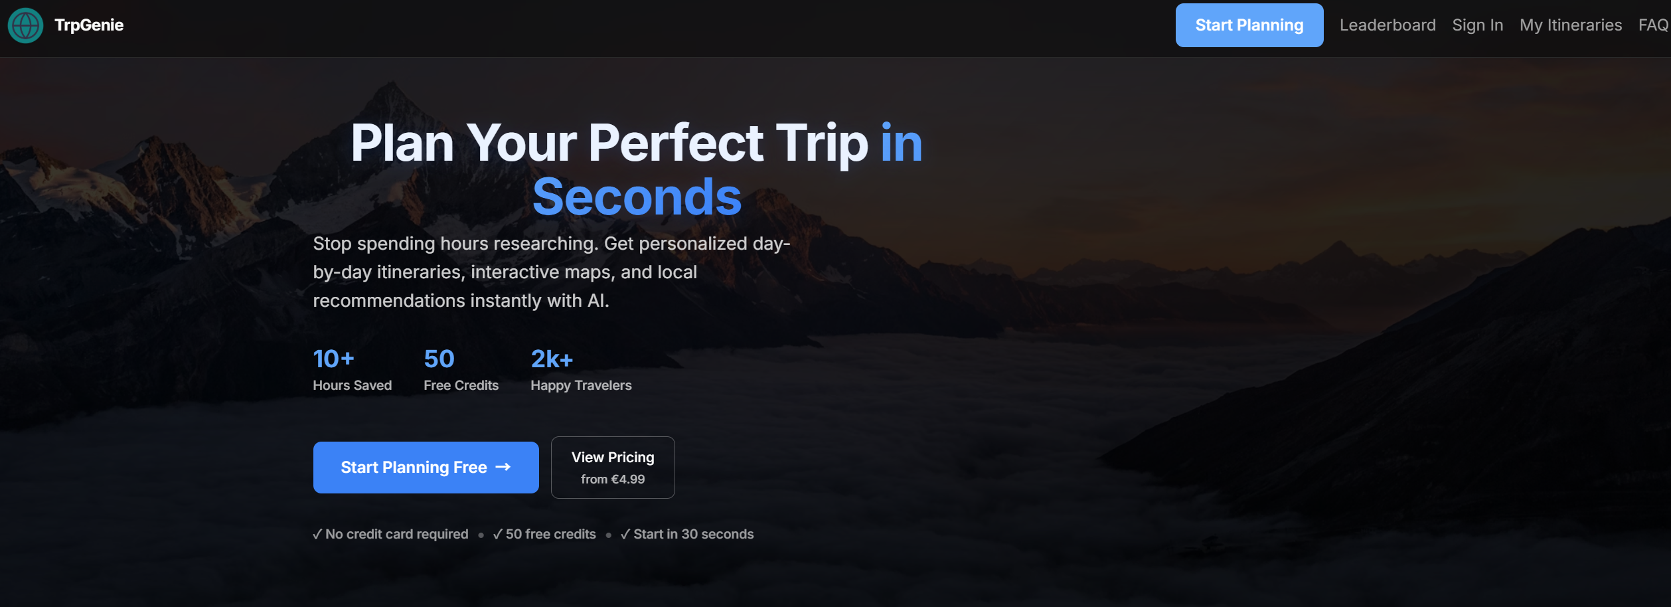Click the View Pricing from €4.99 button
Image resolution: width=1671 pixels, height=607 pixels.
[x=613, y=468]
